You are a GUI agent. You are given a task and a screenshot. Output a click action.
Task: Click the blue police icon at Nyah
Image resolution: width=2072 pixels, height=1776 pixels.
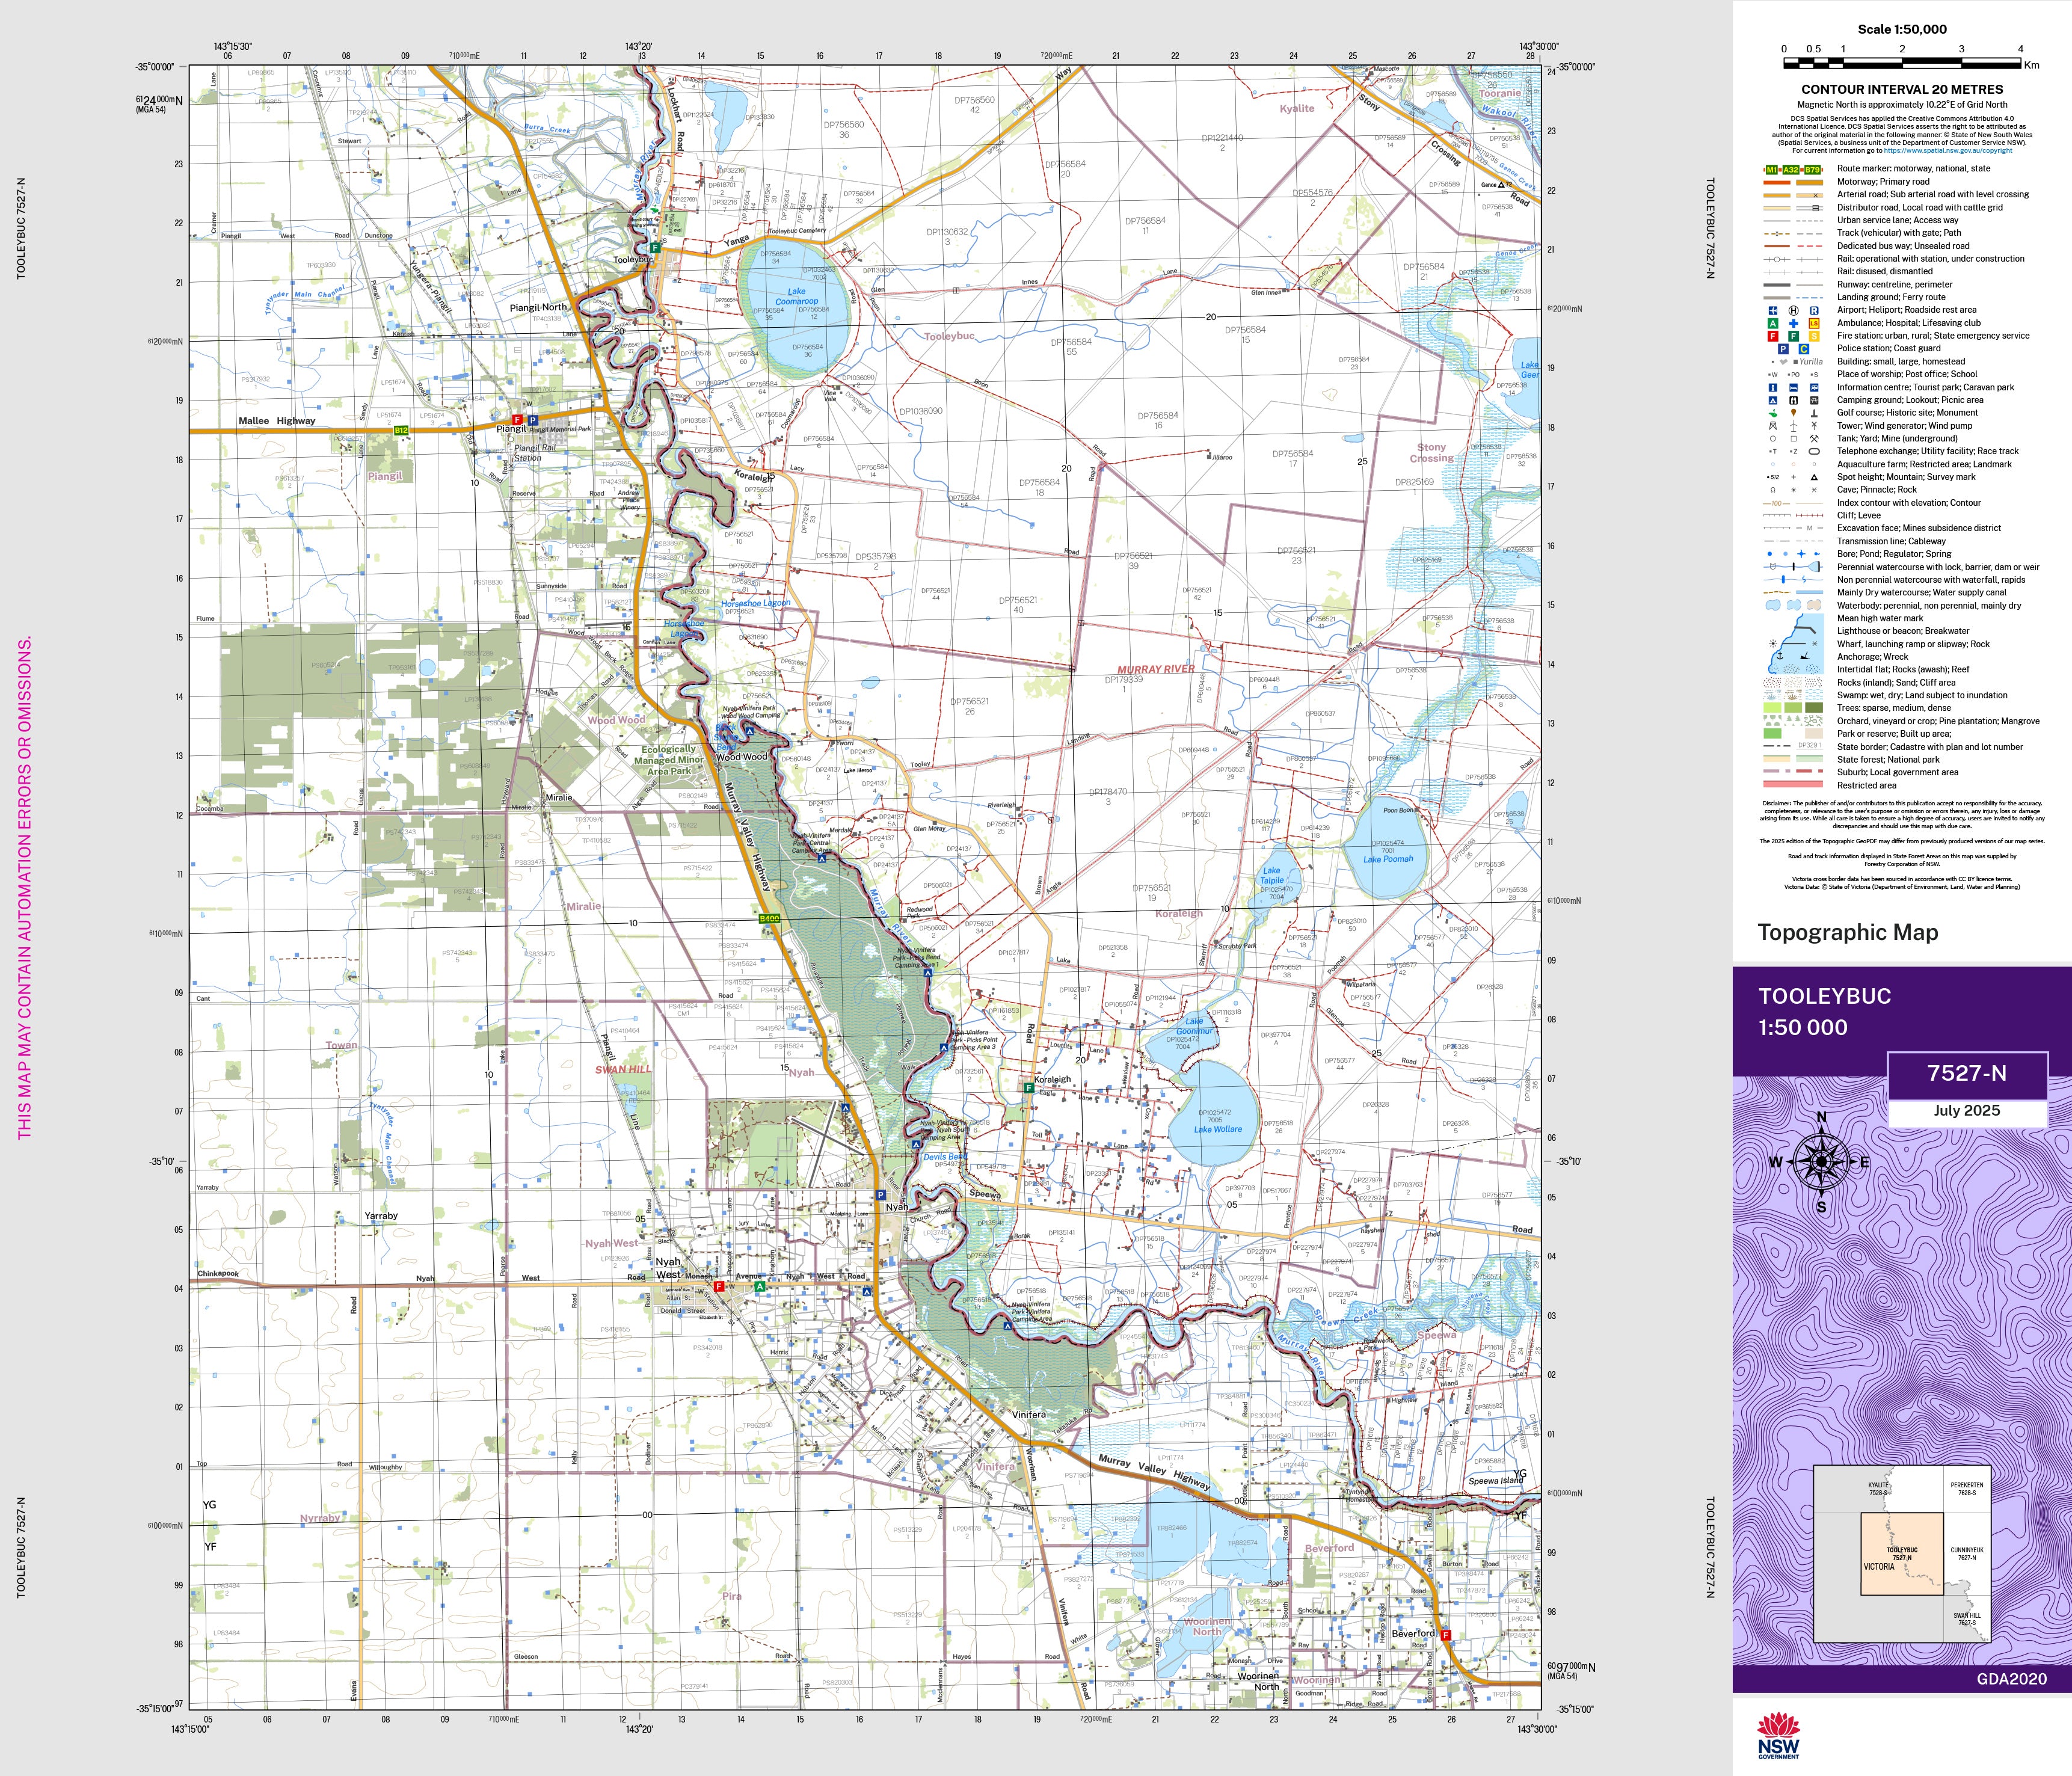coord(881,1195)
